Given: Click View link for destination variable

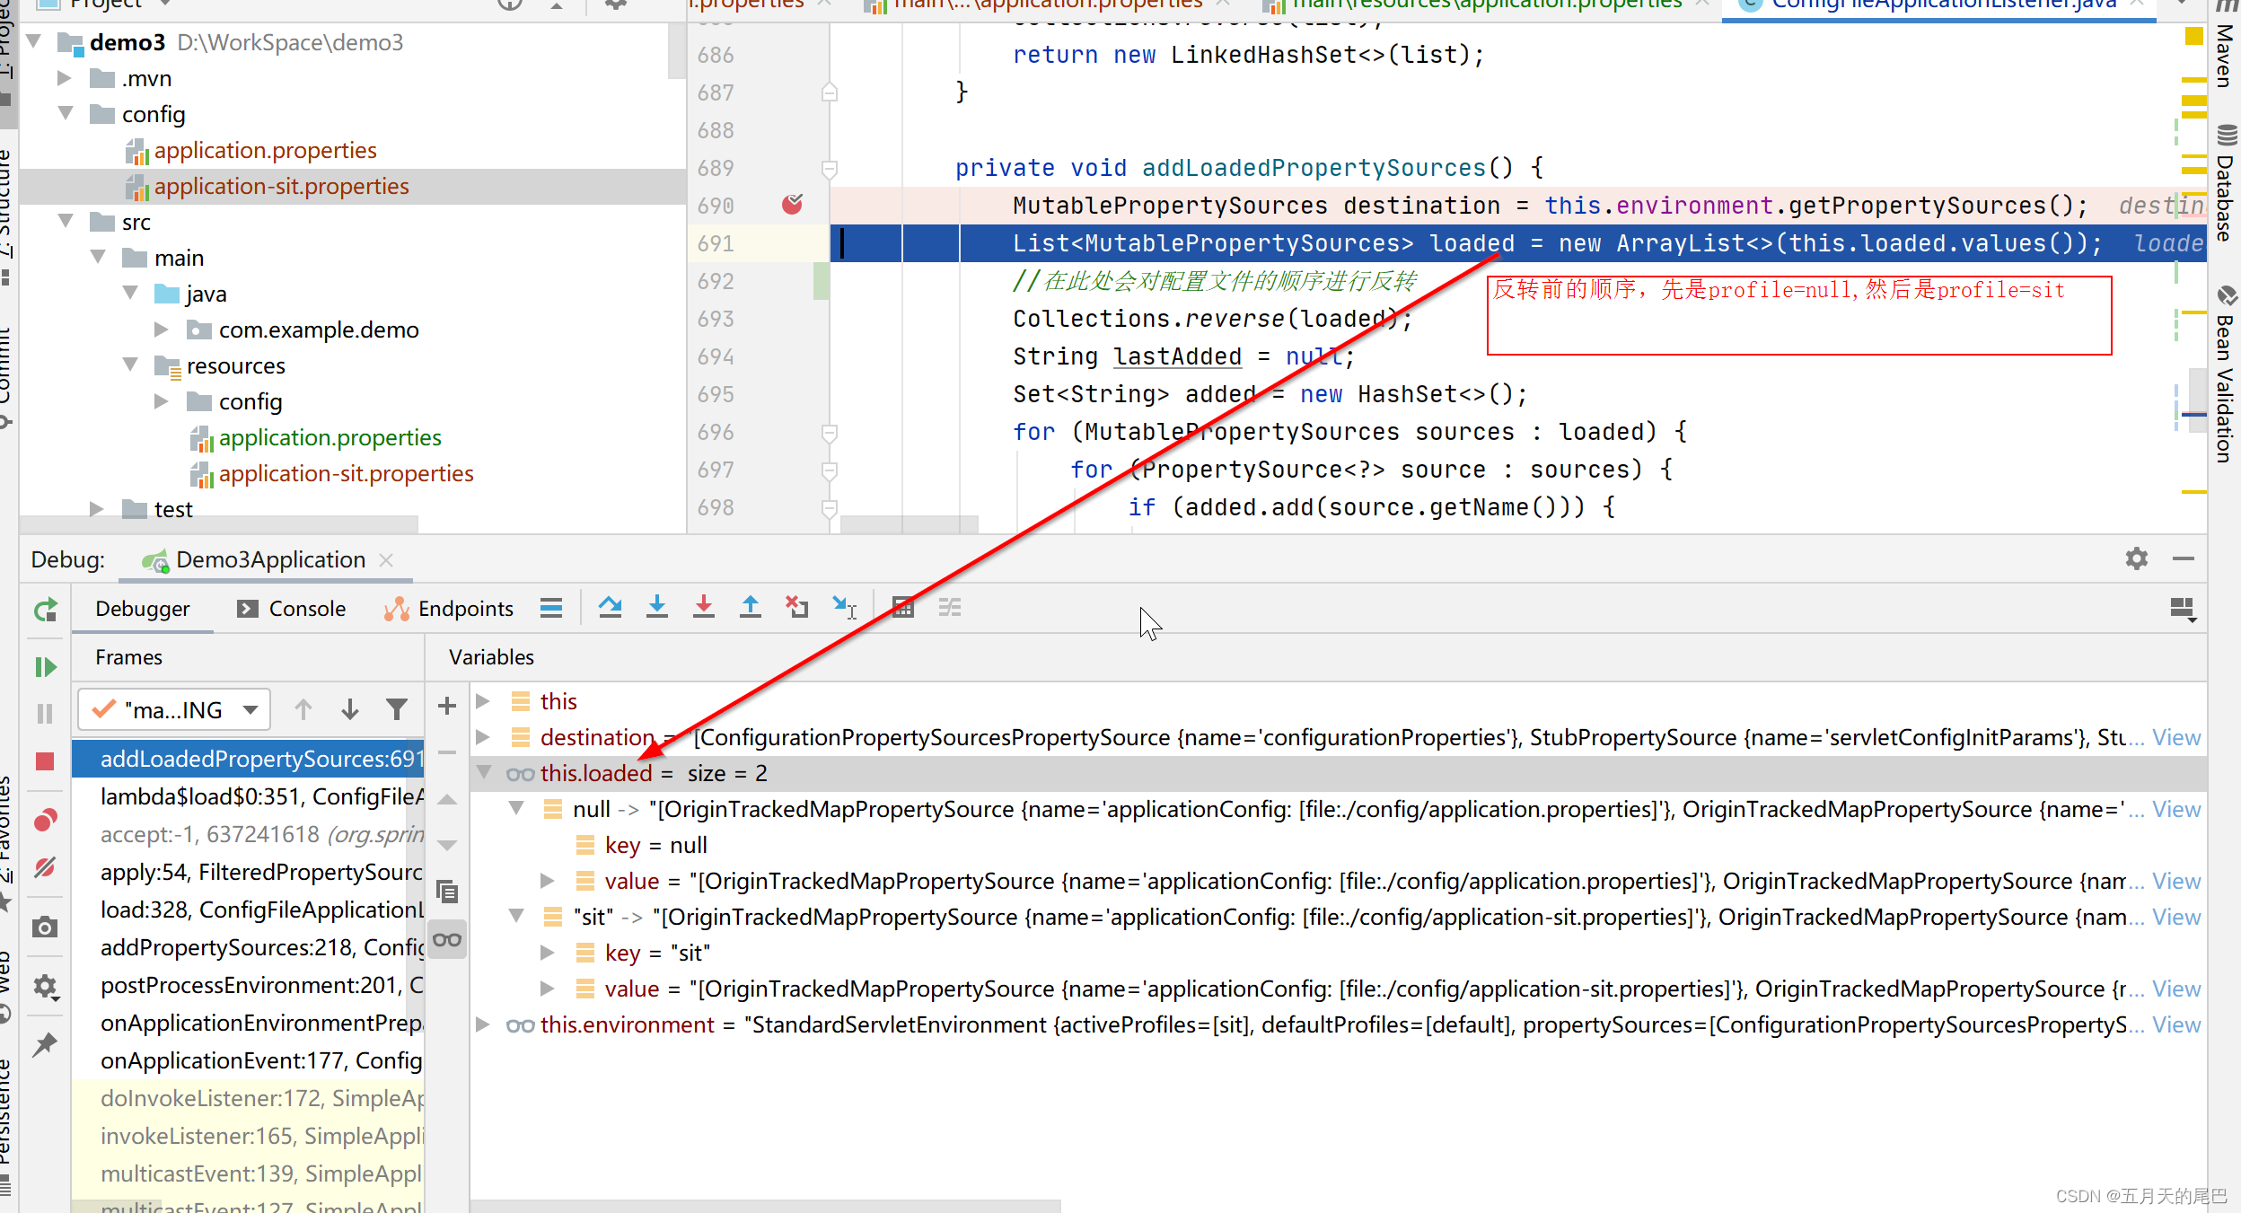Looking at the screenshot, I should (2175, 737).
